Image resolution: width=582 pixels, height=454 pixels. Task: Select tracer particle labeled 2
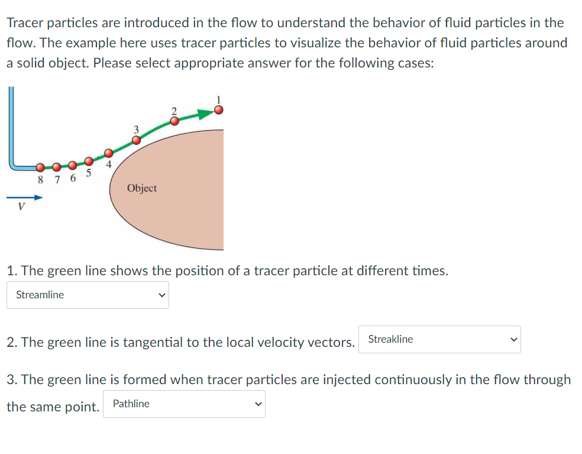click(174, 121)
